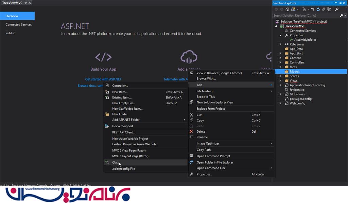
Task: Choose Class... from the Add submenu
Action: [x=145, y=163]
